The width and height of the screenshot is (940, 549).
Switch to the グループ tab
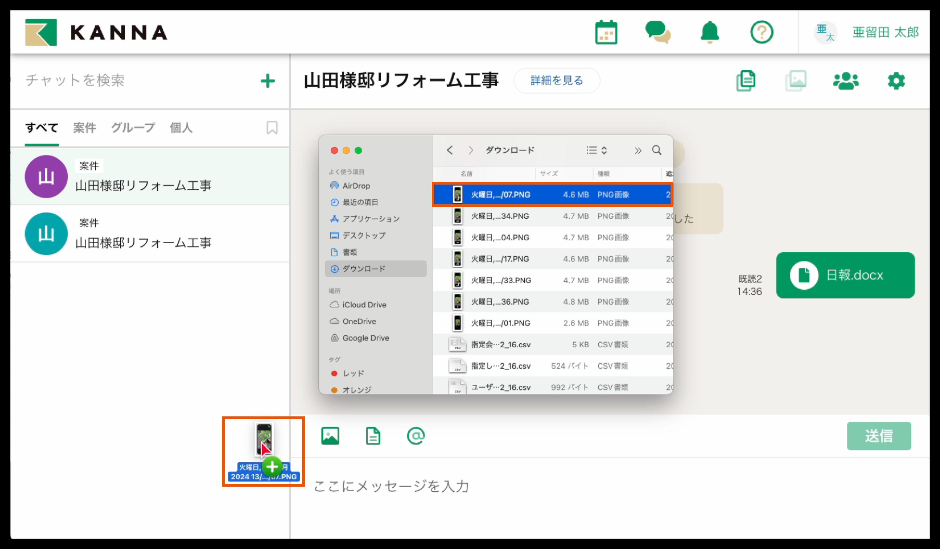coord(133,128)
